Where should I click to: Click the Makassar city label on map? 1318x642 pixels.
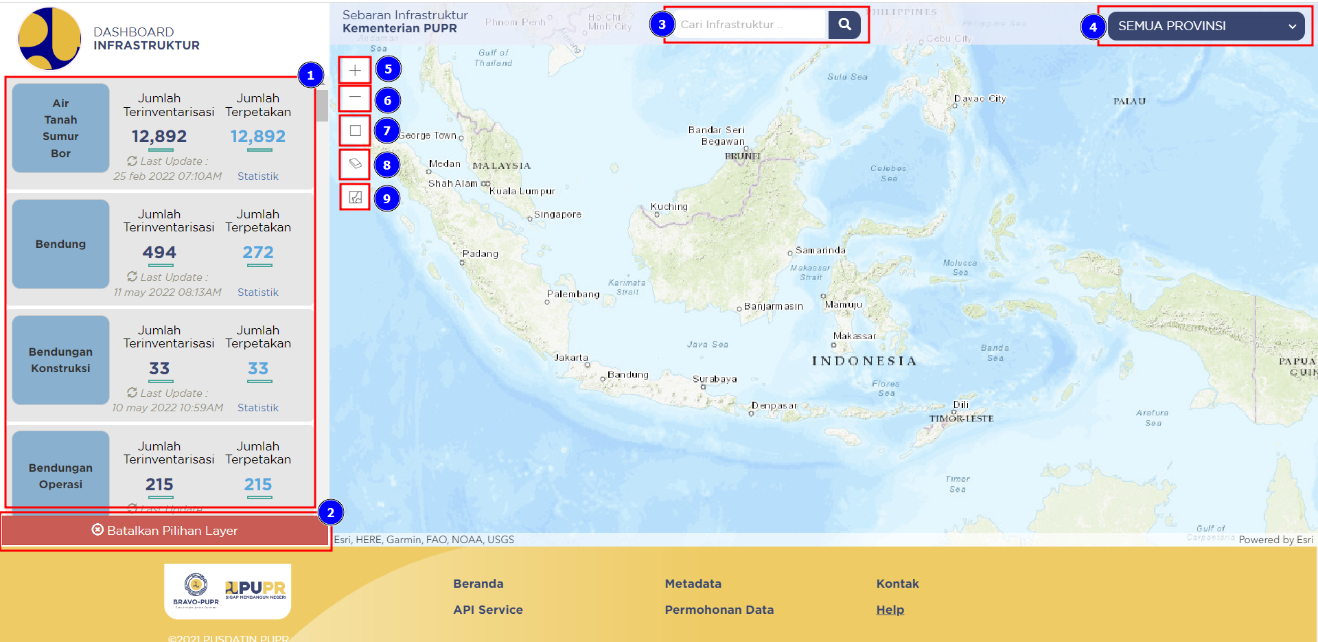[x=855, y=336]
